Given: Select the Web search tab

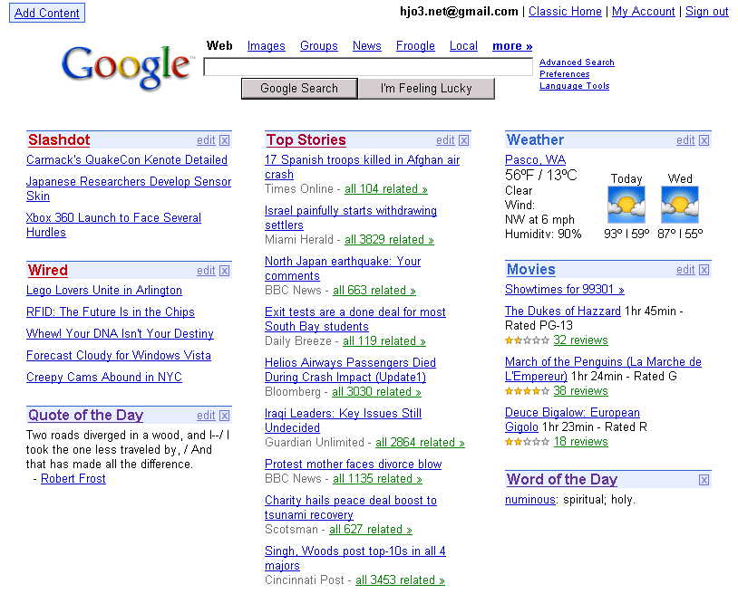Looking at the screenshot, I should 219,46.
